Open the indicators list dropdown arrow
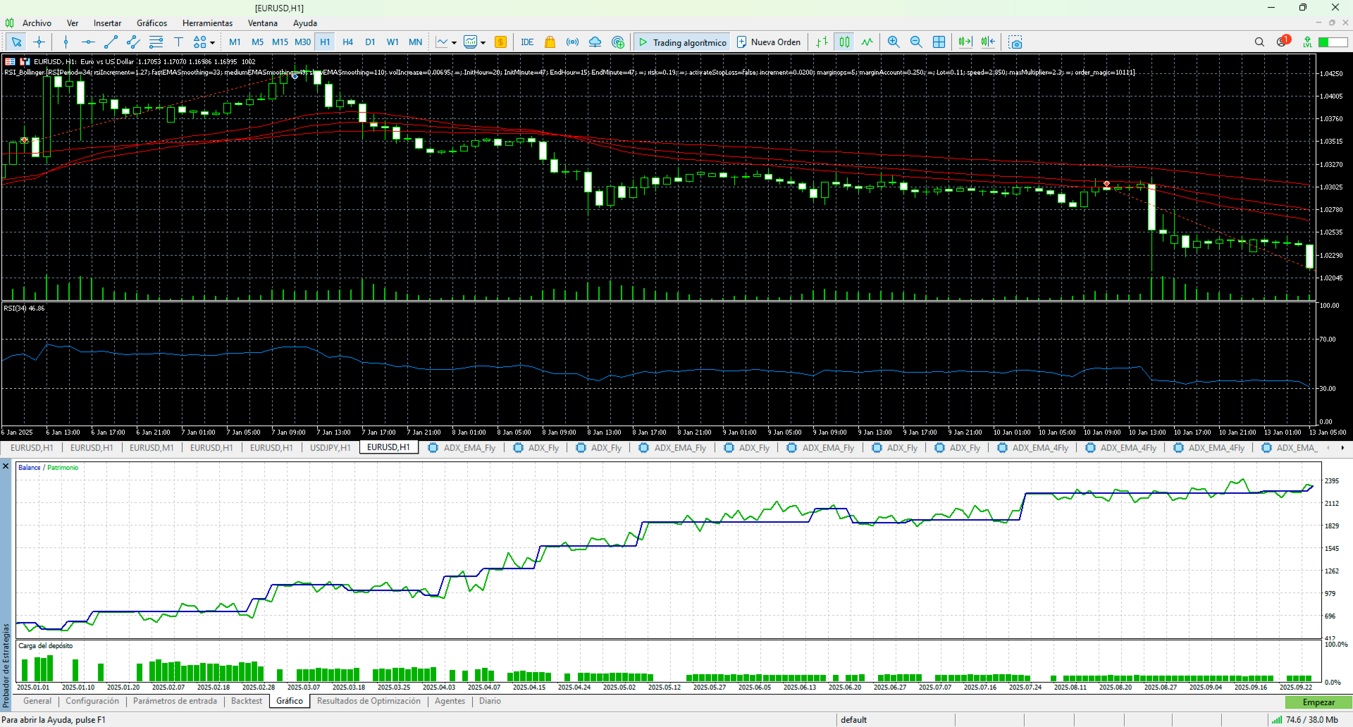This screenshot has width=1353, height=727. pos(483,43)
